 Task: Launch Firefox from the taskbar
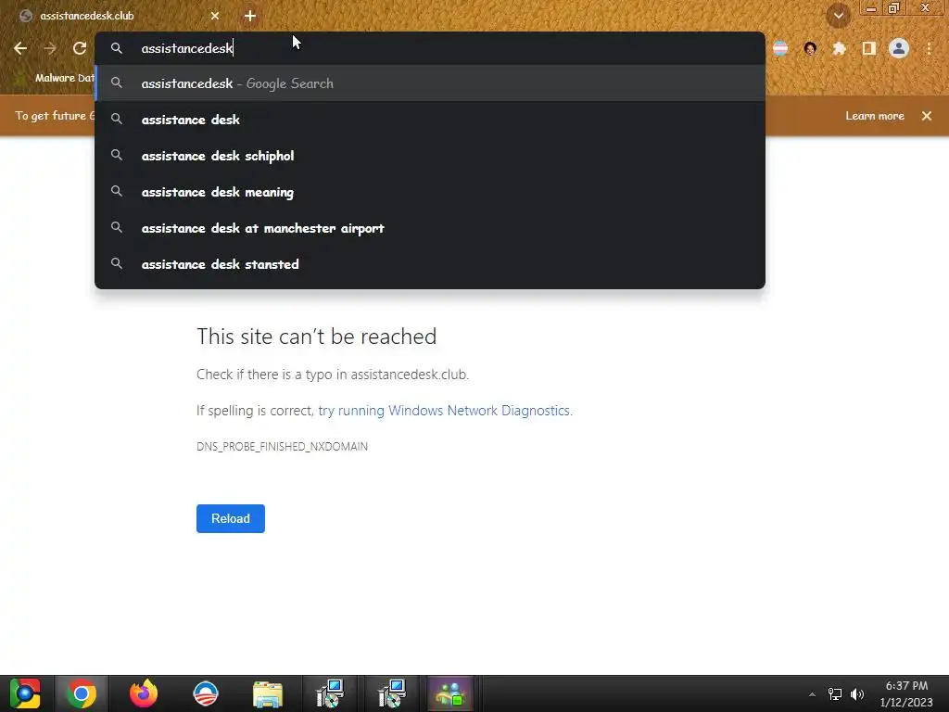point(144,693)
